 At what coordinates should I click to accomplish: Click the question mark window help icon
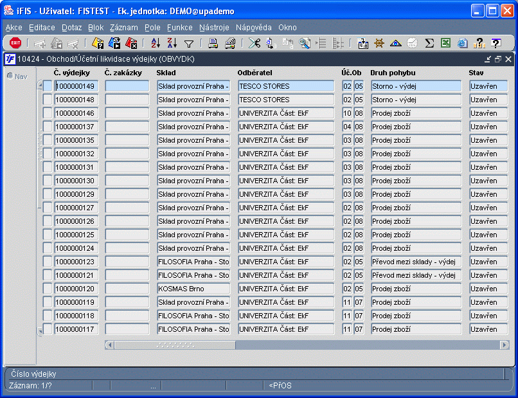496,43
